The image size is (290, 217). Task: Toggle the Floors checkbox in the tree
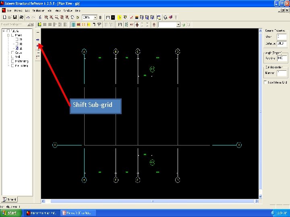(x=12, y=35)
